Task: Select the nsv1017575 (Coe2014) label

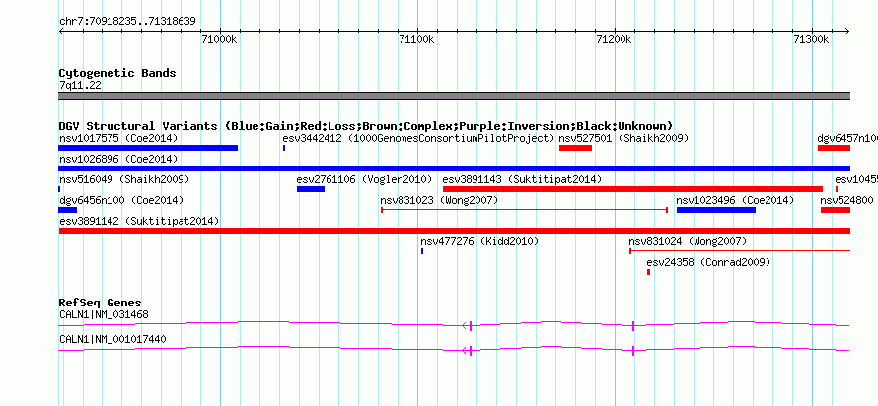Action: tap(118, 138)
